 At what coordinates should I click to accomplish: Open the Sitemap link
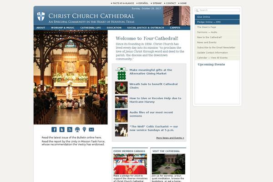click(157, 3)
